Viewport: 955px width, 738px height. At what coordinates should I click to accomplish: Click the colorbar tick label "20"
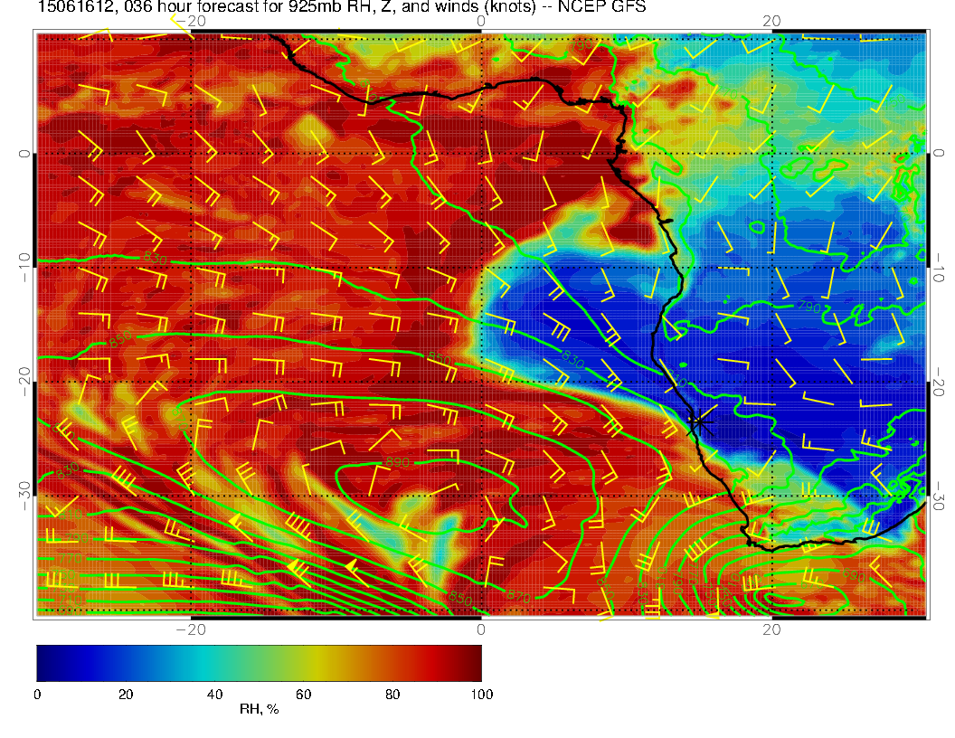(126, 695)
